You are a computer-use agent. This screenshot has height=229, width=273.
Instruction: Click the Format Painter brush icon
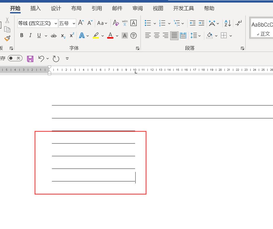coord(7,38)
